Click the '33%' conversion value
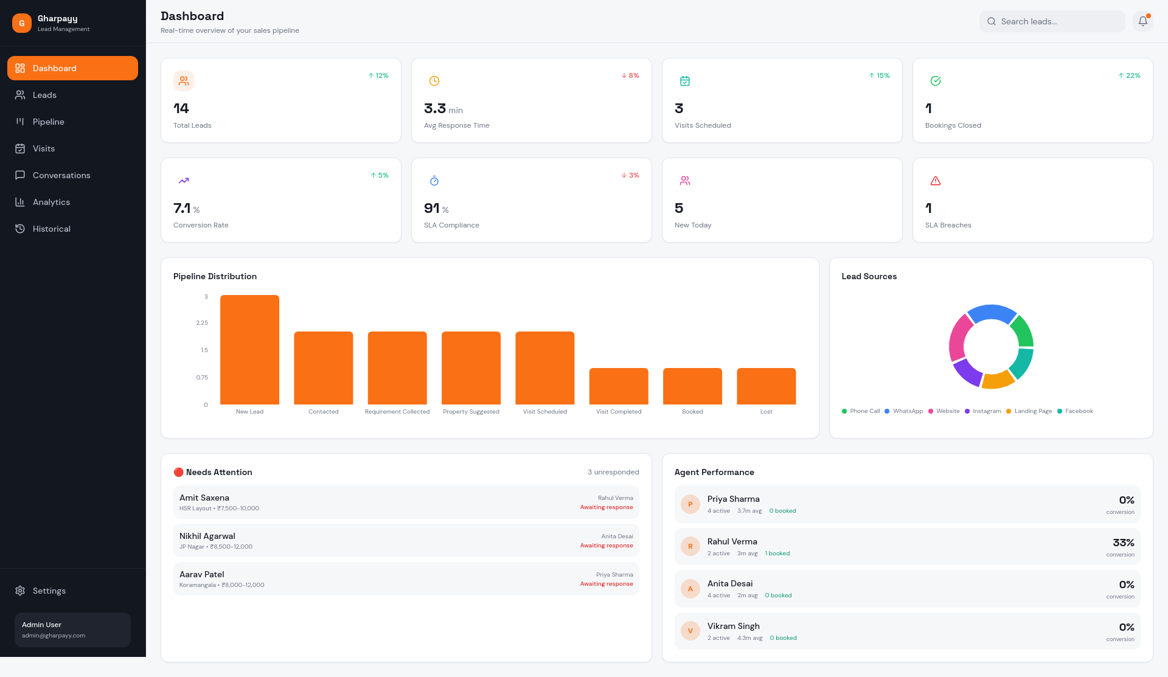This screenshot has height=677, width=1168. pyautogui.click(x=1124, y=543)
